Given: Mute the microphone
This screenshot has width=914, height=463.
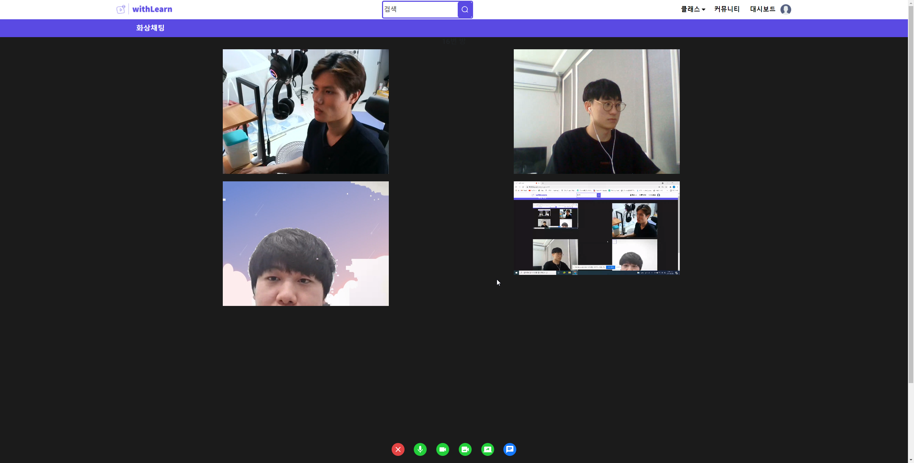Looking at the screenshot, I should pyautogui.click(x=420, y=449).
